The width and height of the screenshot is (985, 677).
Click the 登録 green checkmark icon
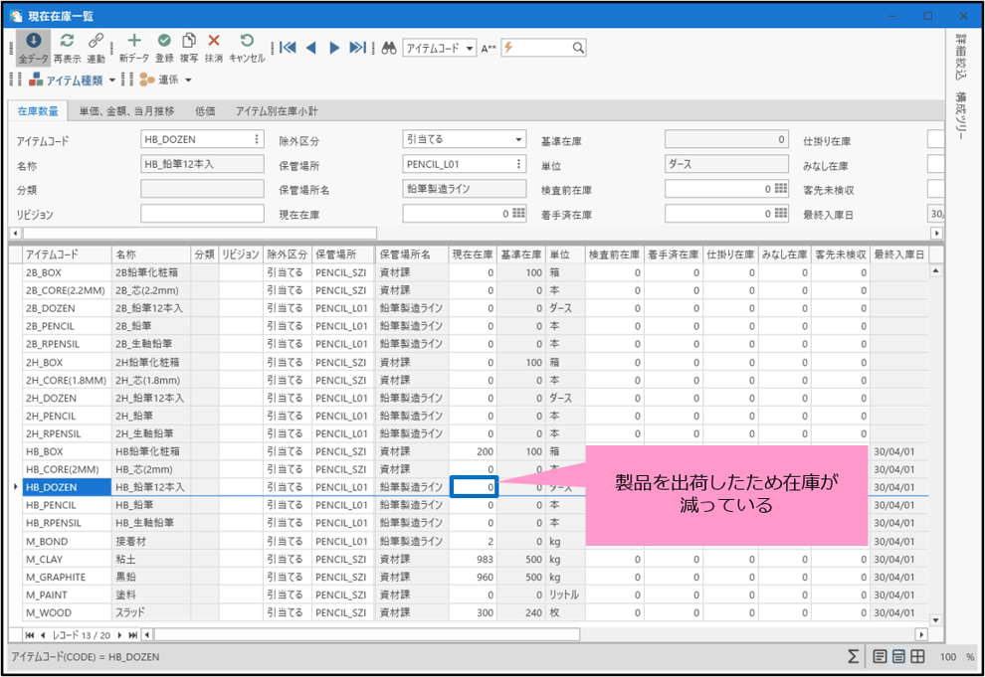tap(164, 47)
